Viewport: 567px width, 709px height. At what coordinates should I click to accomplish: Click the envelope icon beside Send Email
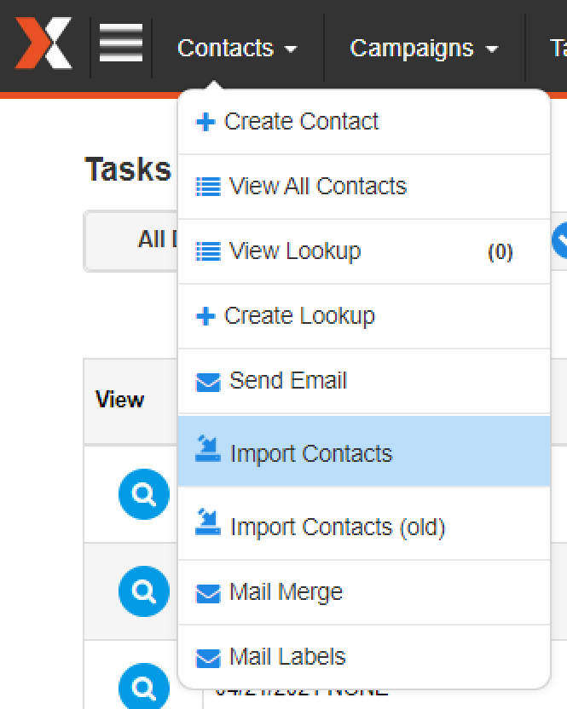(208, 382)
